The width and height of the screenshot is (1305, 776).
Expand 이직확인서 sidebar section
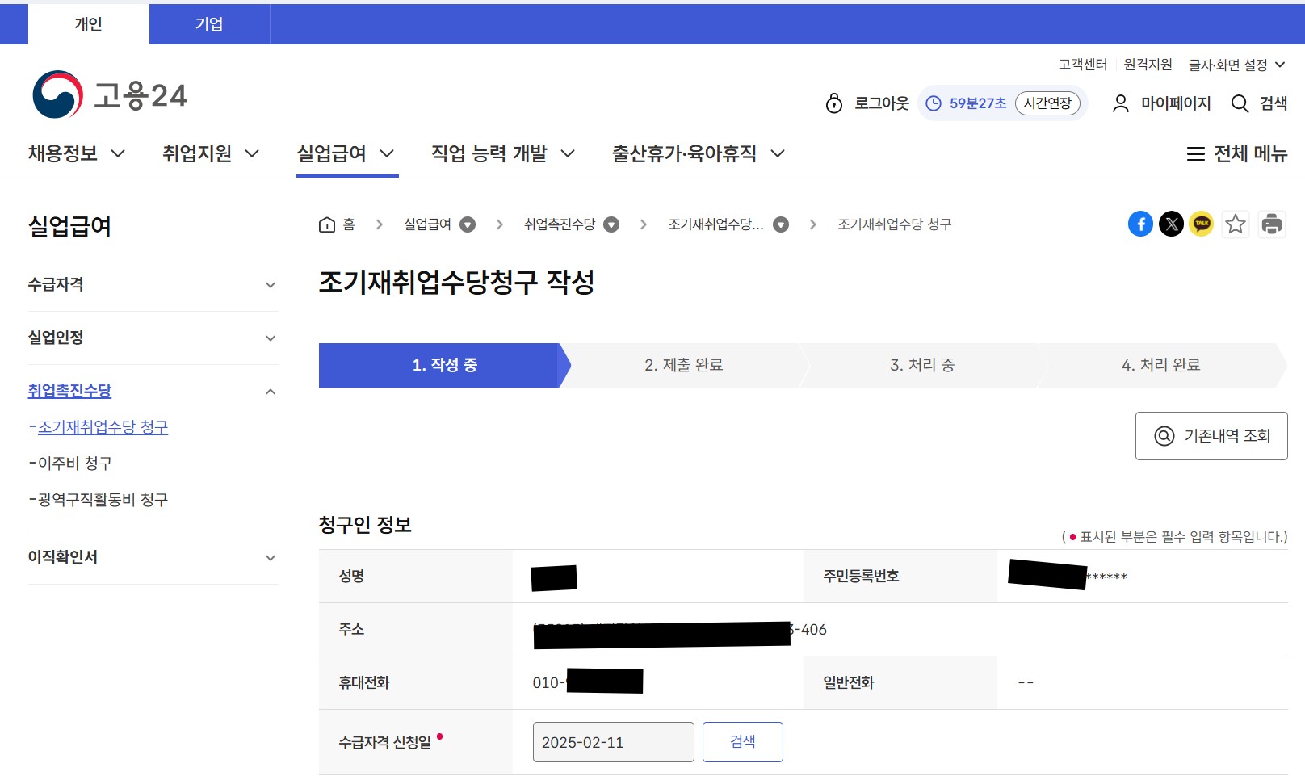coord(271,557)
